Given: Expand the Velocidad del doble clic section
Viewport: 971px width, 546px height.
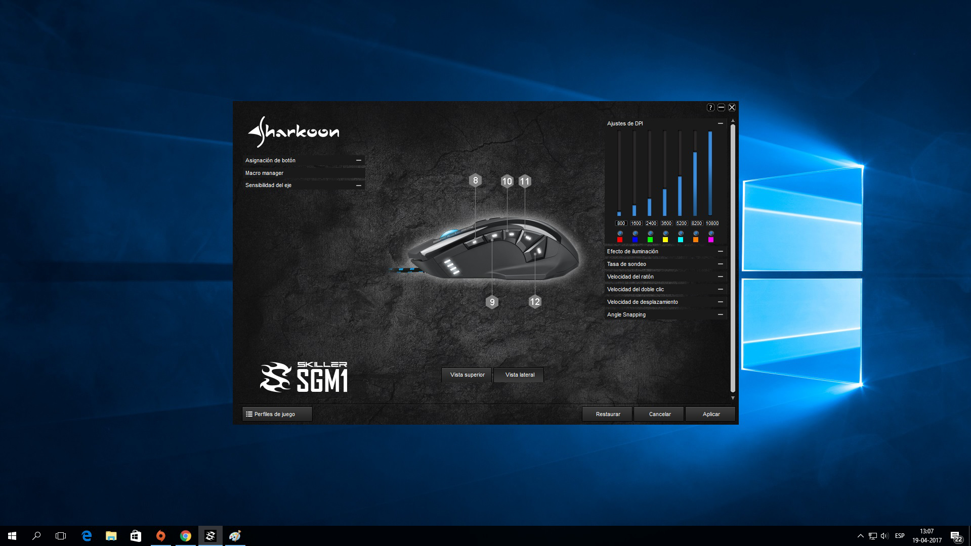Looking at the screenshot, I should tap(721, 289).
